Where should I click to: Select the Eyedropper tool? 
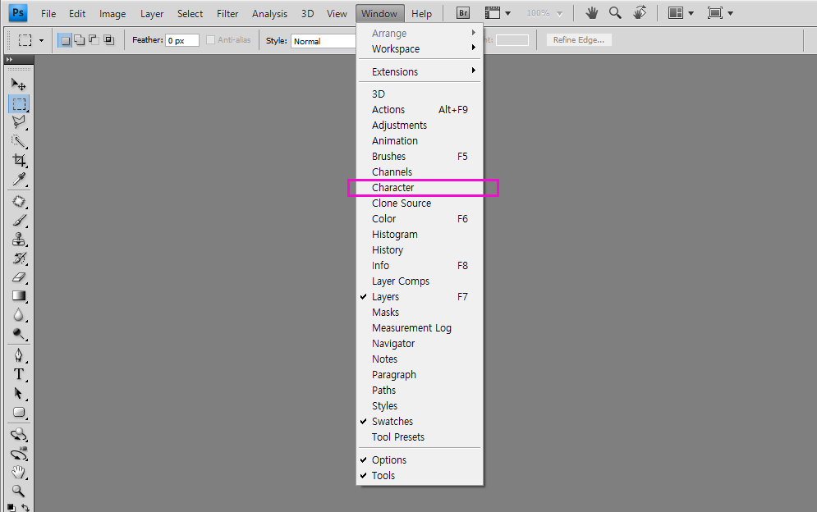[x=19, y=179]
